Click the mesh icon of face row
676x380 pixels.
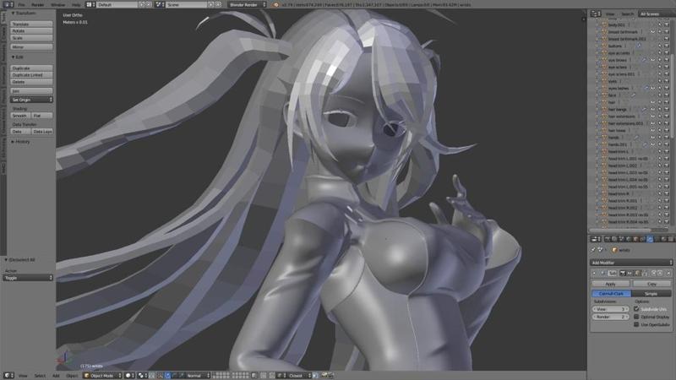coord(604,95)
